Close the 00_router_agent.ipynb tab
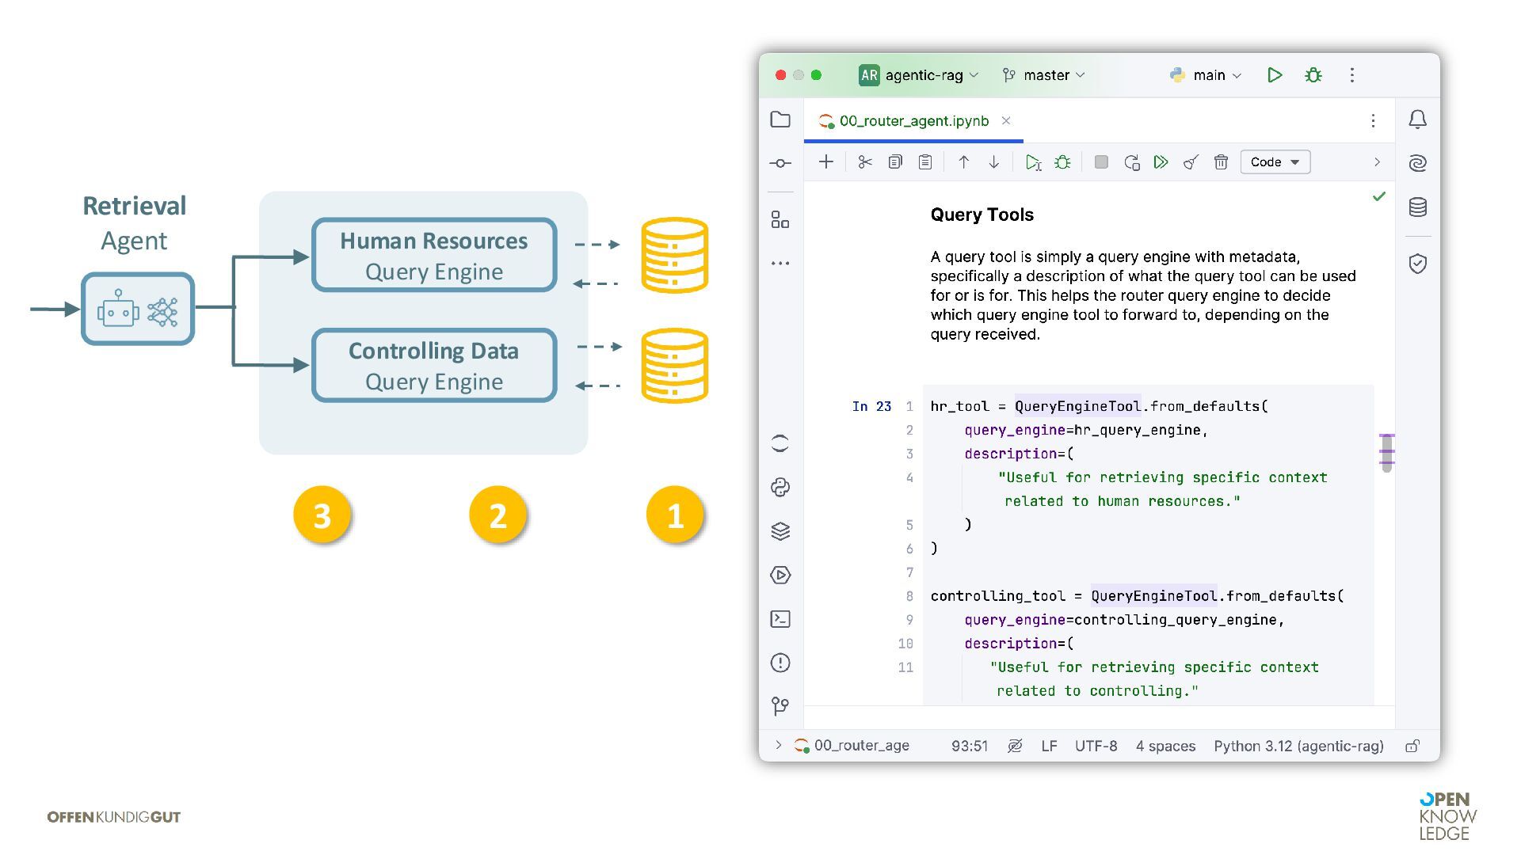The height and width of the screenshot is (855, 1521). coord(1006,120)
